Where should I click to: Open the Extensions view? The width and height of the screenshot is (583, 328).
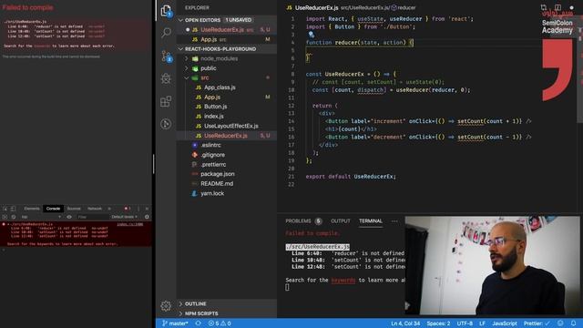pyautogui.click(x=166, y=101)
